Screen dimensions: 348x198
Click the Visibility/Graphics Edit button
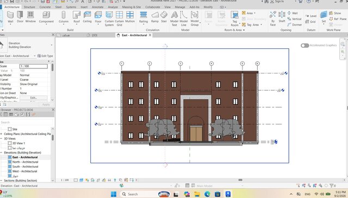pyautogui.click(x=33, y=98)
